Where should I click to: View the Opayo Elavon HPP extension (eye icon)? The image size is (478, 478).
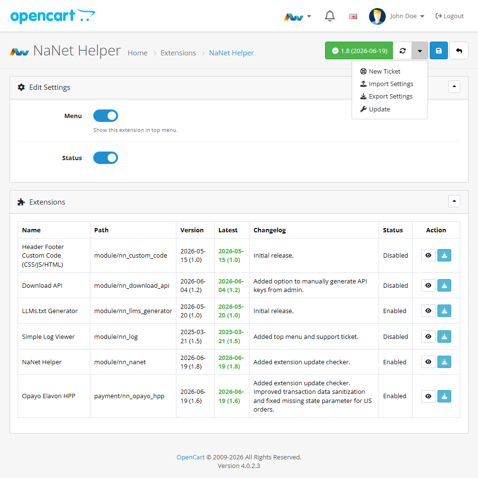click(x=428, y=396)
